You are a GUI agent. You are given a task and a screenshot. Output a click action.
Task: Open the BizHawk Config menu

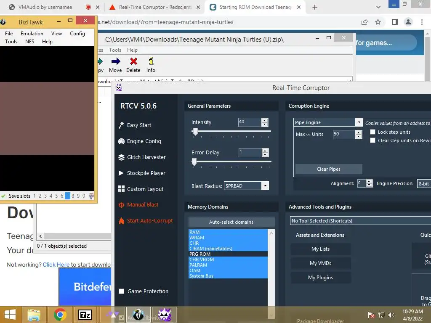pyautogui.click(x=77, y=34)
